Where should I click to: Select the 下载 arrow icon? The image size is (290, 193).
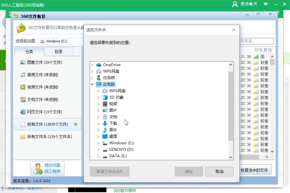point(105,124)
